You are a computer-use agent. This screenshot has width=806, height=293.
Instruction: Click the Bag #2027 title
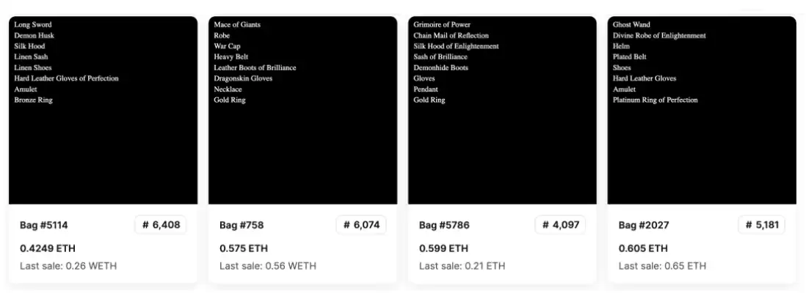pos(644,226)
